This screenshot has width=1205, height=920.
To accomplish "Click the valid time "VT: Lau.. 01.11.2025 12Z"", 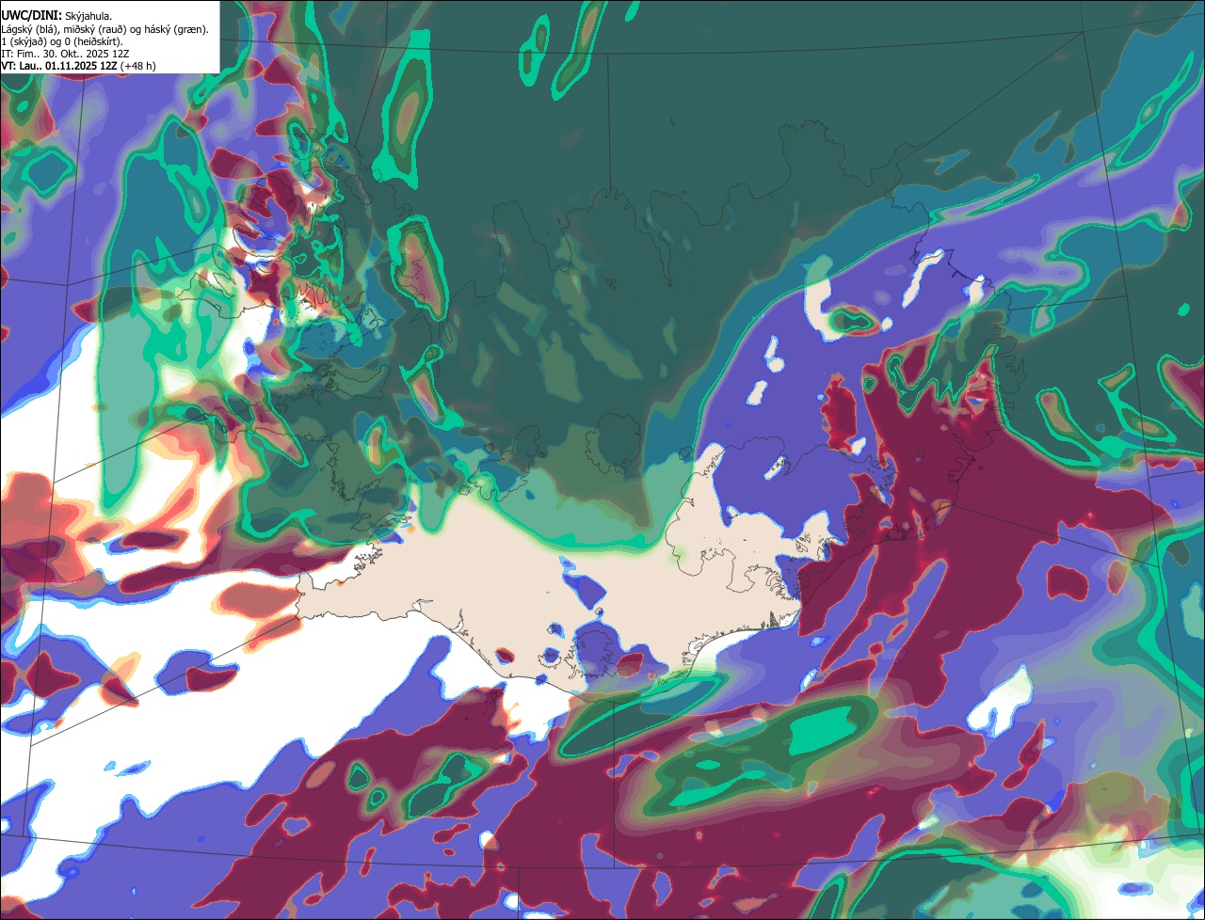I will click(x=59, y=66).
